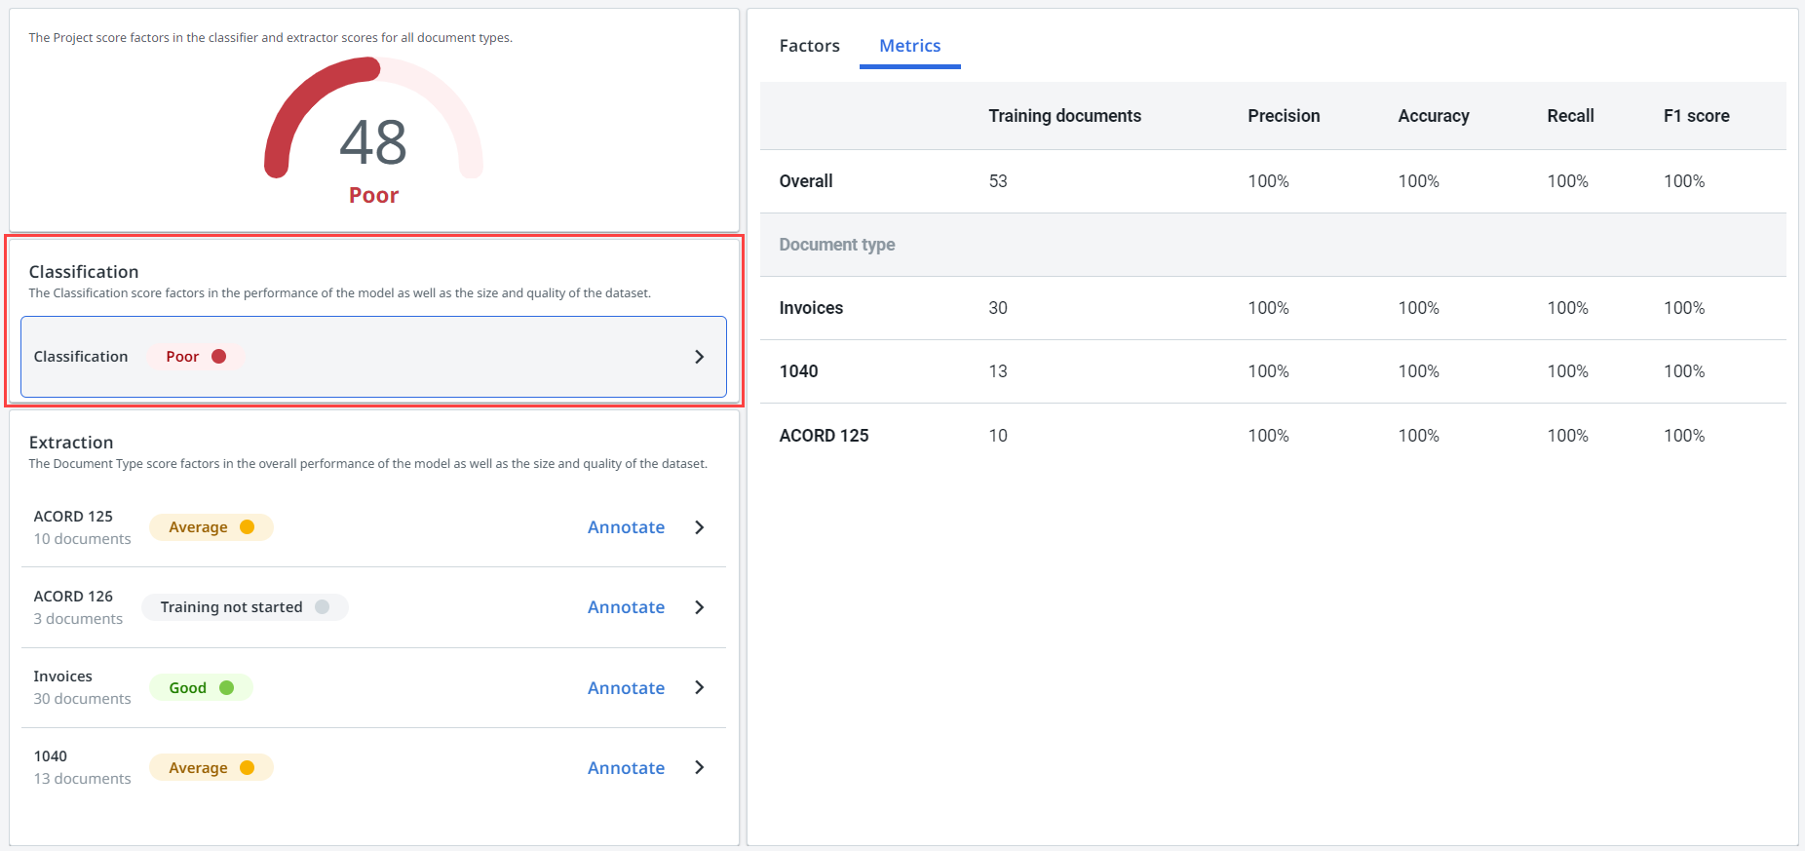Image resolution: width=1805 pixels, height=851 pixels.
Task: Annotate ACORD 125 documents
Action: [x=626, y=527]
